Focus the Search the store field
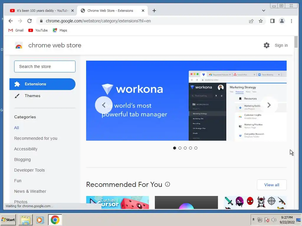Image resolution: width=302 pixels, height=226 pixels. 45,67
